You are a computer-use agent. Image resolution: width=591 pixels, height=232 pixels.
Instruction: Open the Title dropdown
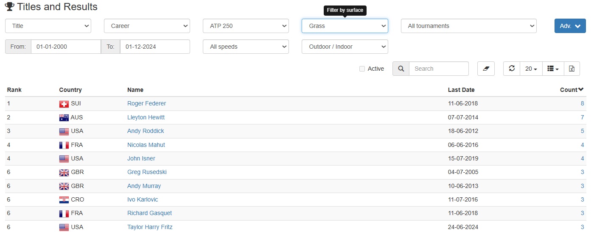click(x=48, y=26)
